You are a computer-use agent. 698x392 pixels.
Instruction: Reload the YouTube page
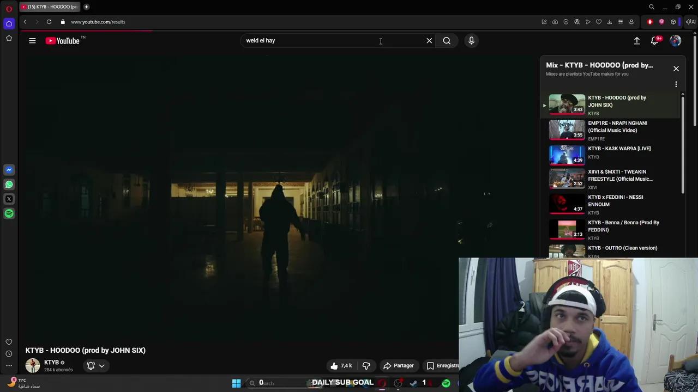click(49, 22)
